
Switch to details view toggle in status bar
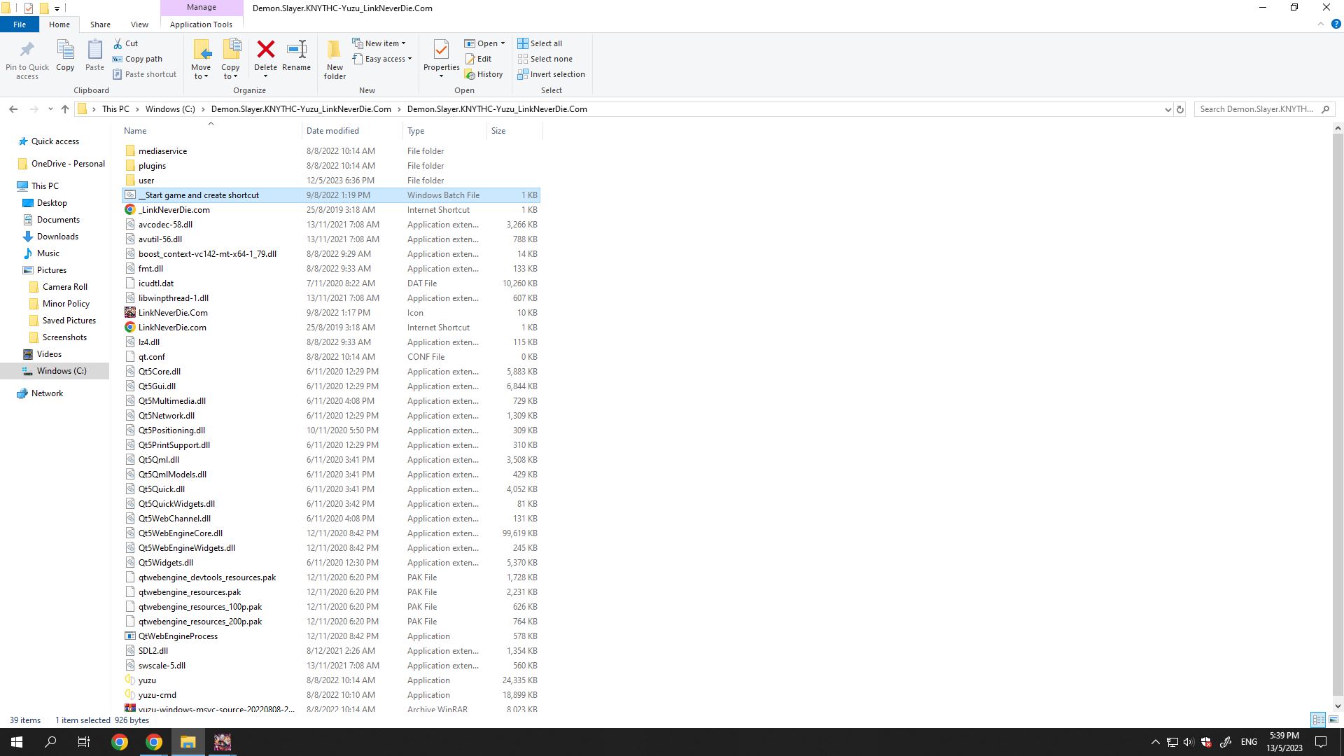click(x=1318, y=720)
